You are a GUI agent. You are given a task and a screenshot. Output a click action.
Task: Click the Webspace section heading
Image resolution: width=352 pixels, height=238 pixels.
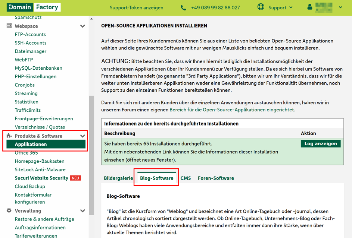pyautogui.click(x=26, y=26)
